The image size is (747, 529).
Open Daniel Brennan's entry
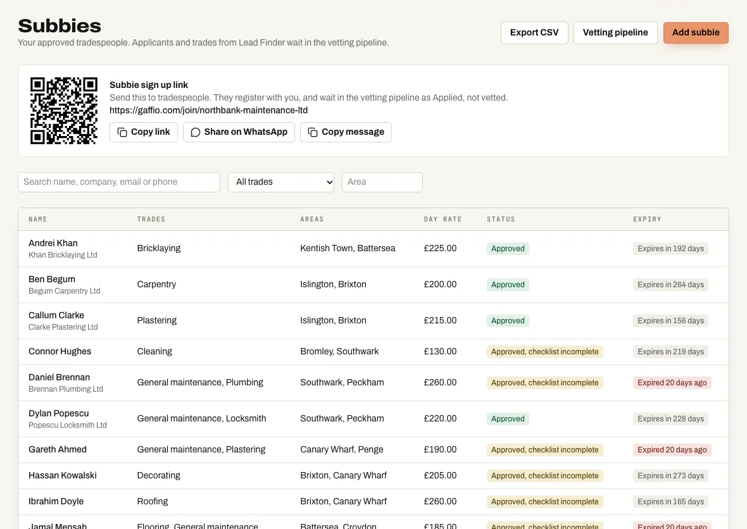(373, 383)
